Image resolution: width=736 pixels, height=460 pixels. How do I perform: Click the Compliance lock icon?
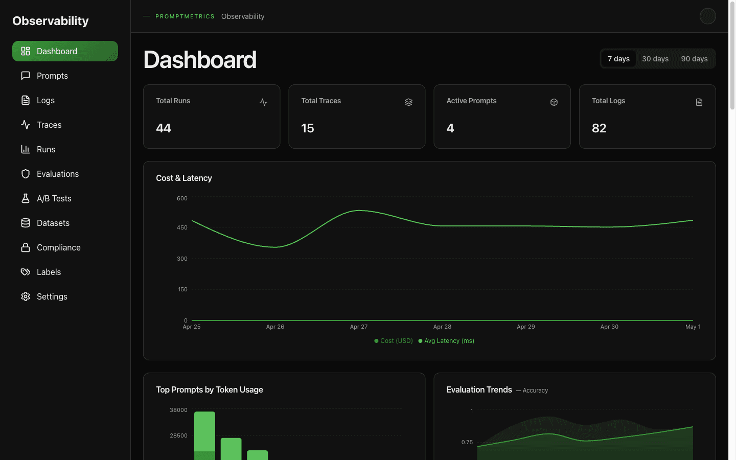coord(26,247)
